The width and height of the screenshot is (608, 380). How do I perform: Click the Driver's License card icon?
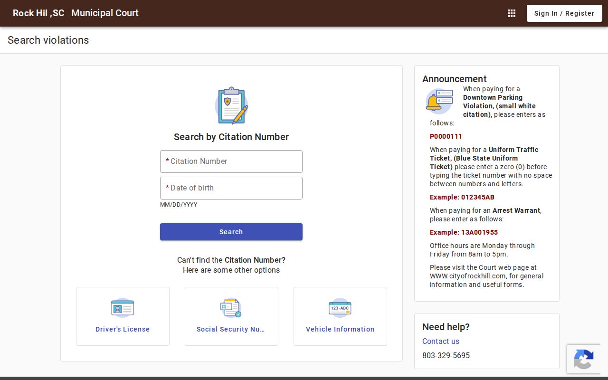(x=123, y=308)
